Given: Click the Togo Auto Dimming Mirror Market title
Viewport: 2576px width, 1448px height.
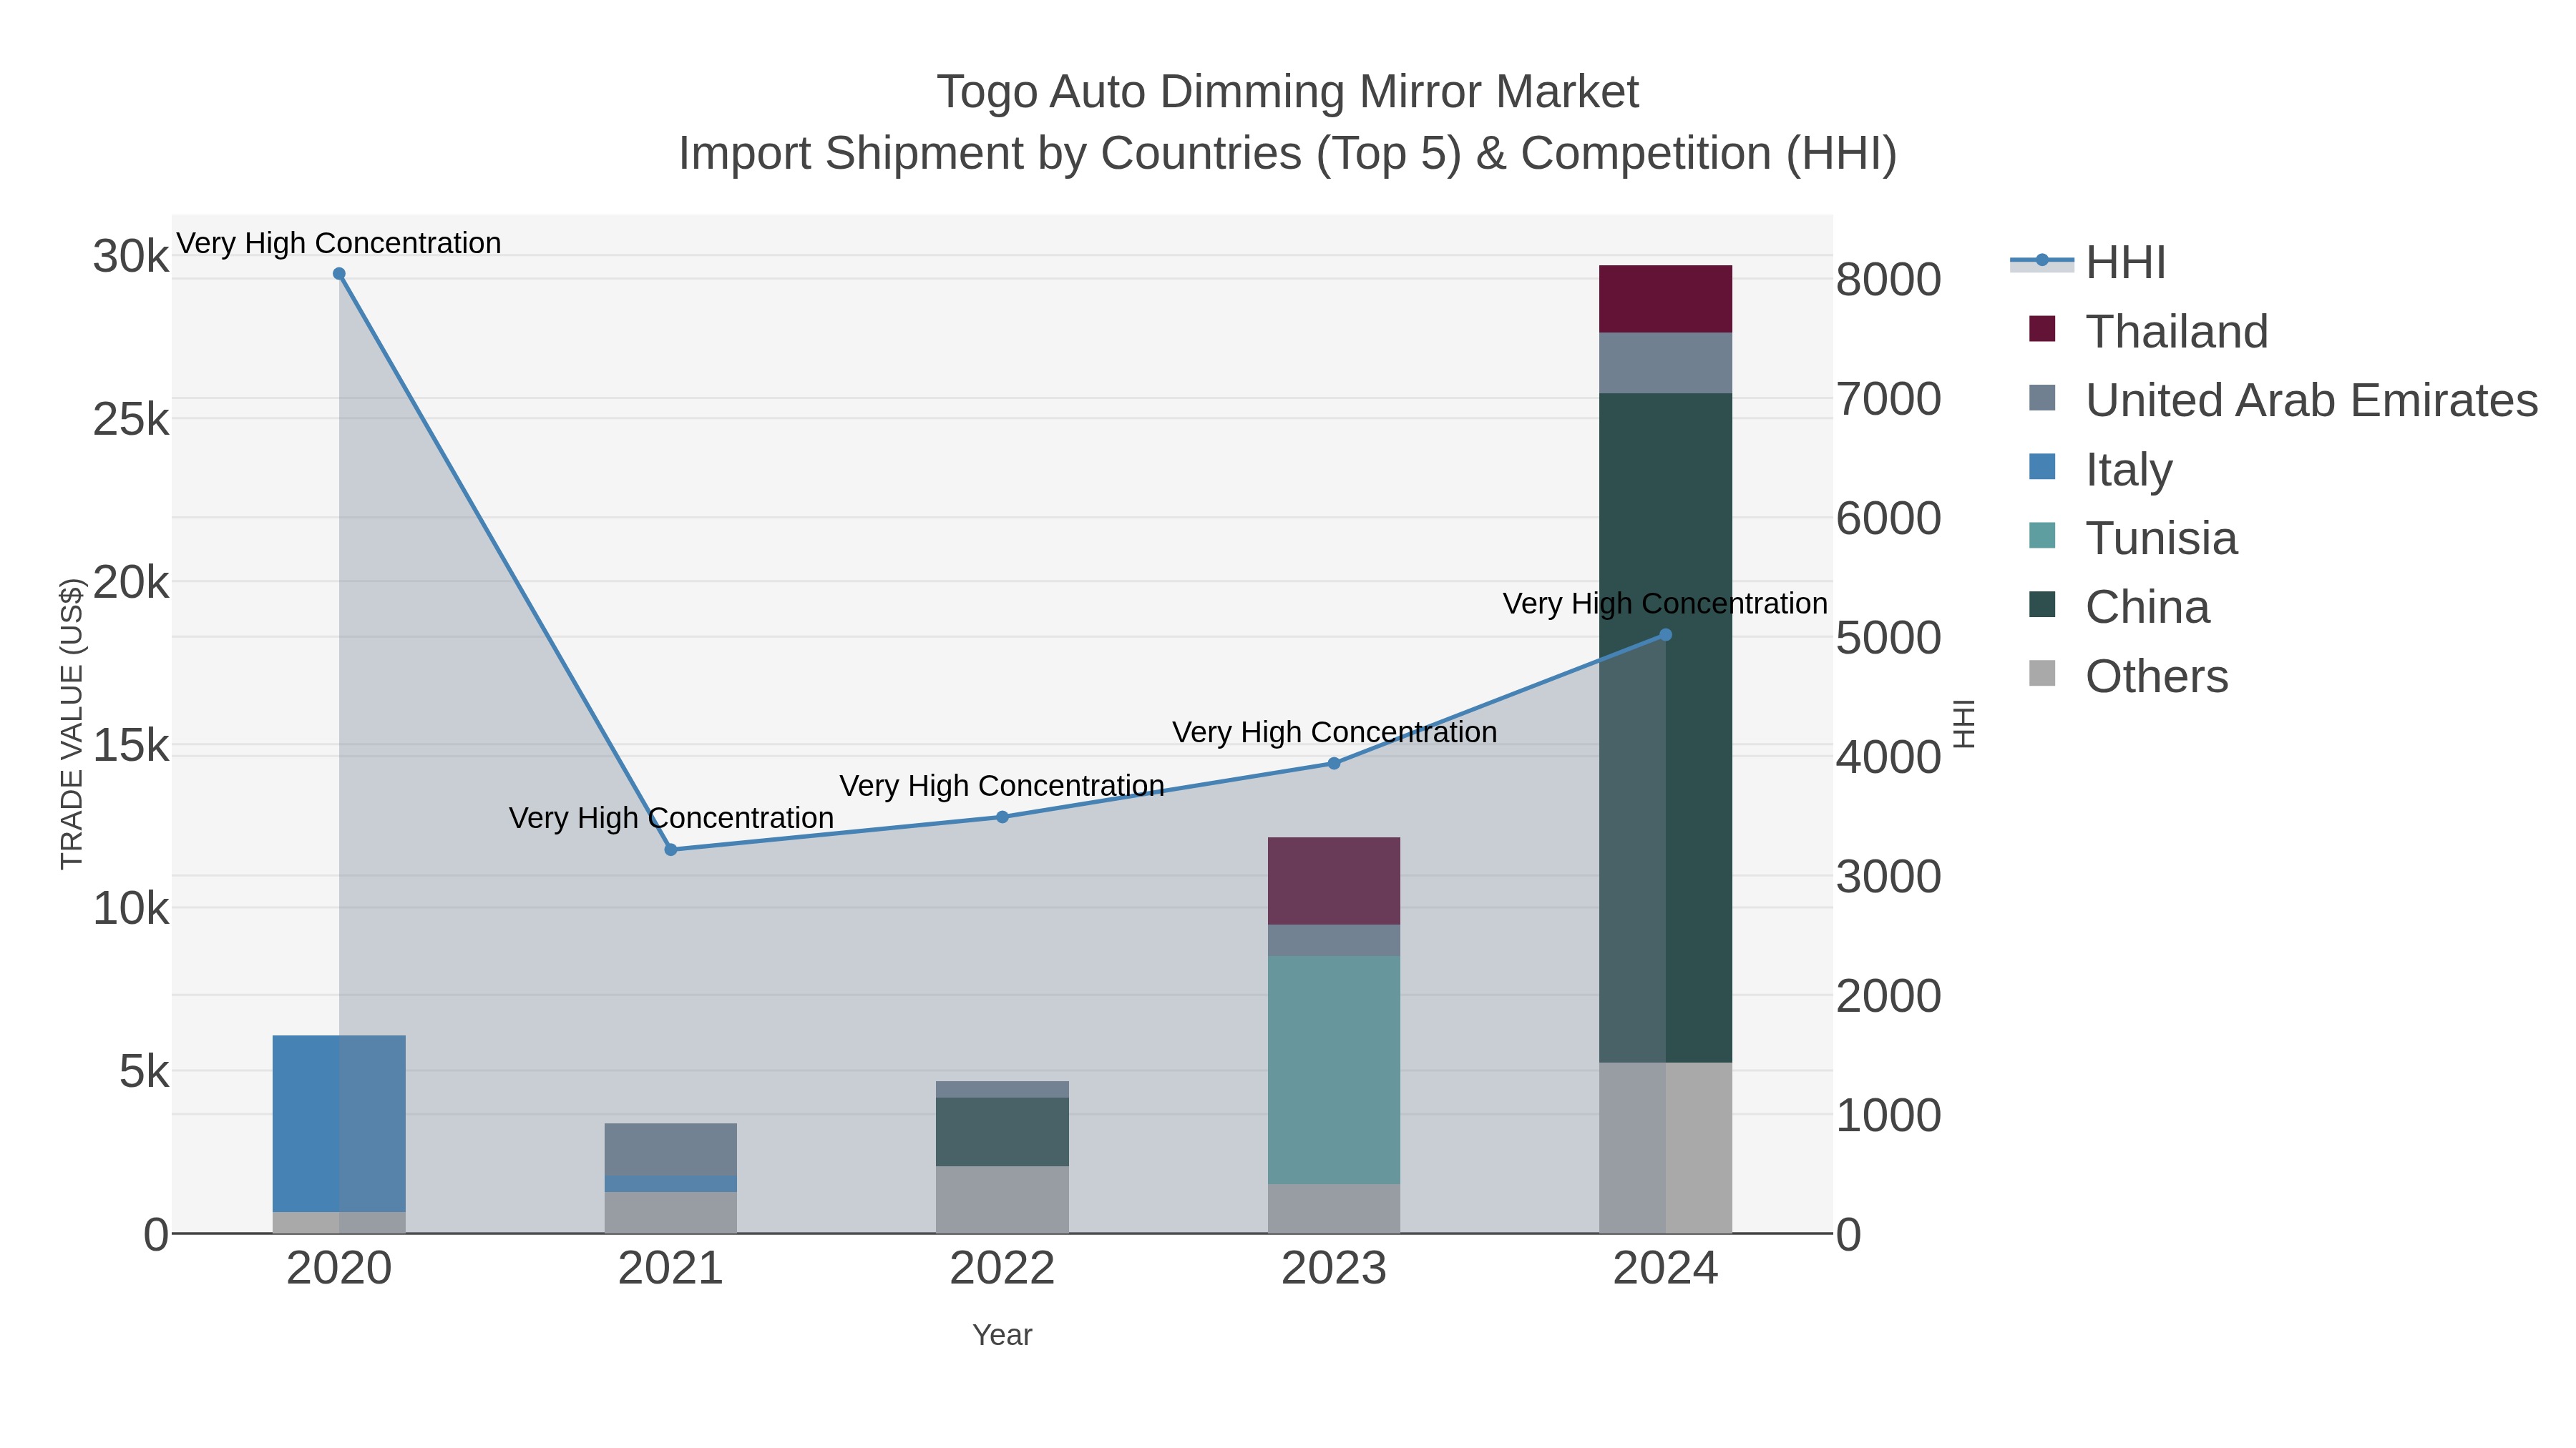Looking at the screenshot, I should (x=1288, y=92).
